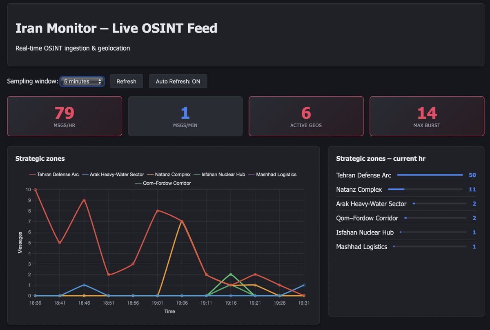Click Tehran data point at 18:46 (value 9)

[84, 200]
